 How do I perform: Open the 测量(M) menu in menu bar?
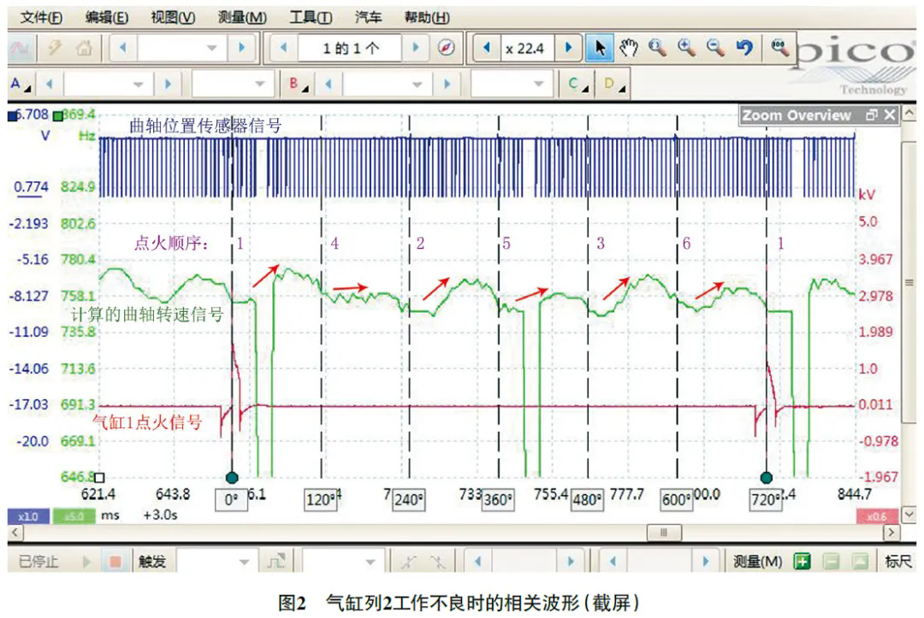point(242,18)
